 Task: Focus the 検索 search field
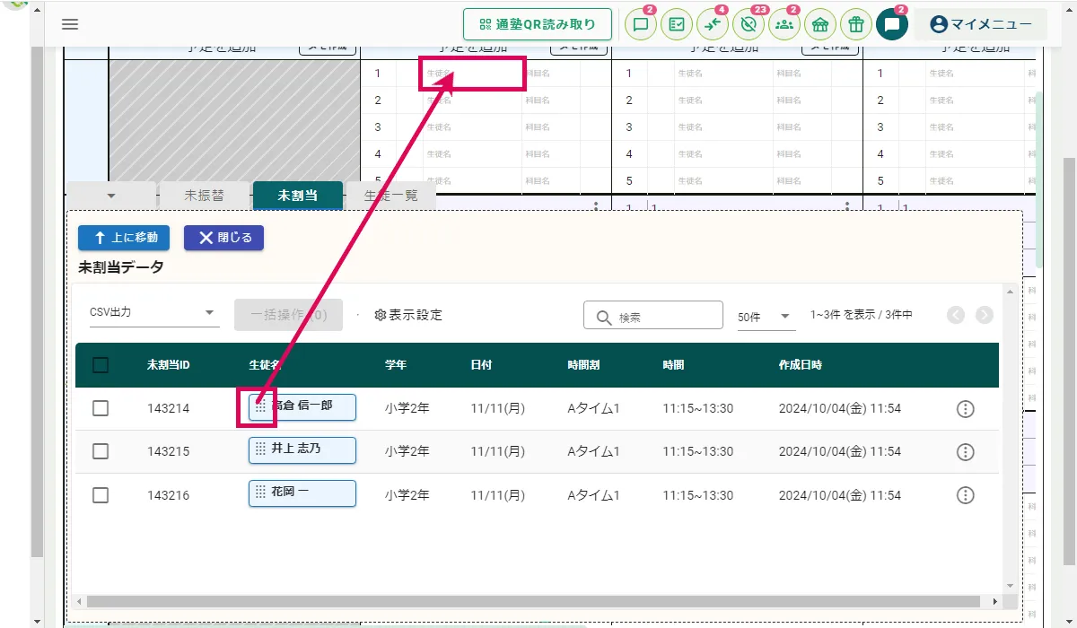[x=653, y=316]
